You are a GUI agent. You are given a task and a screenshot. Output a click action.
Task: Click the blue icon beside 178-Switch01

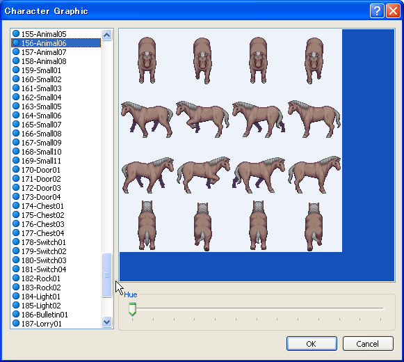16,242
